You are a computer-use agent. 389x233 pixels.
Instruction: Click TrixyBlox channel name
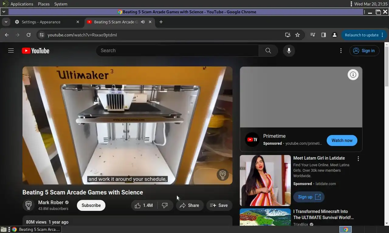301,224
